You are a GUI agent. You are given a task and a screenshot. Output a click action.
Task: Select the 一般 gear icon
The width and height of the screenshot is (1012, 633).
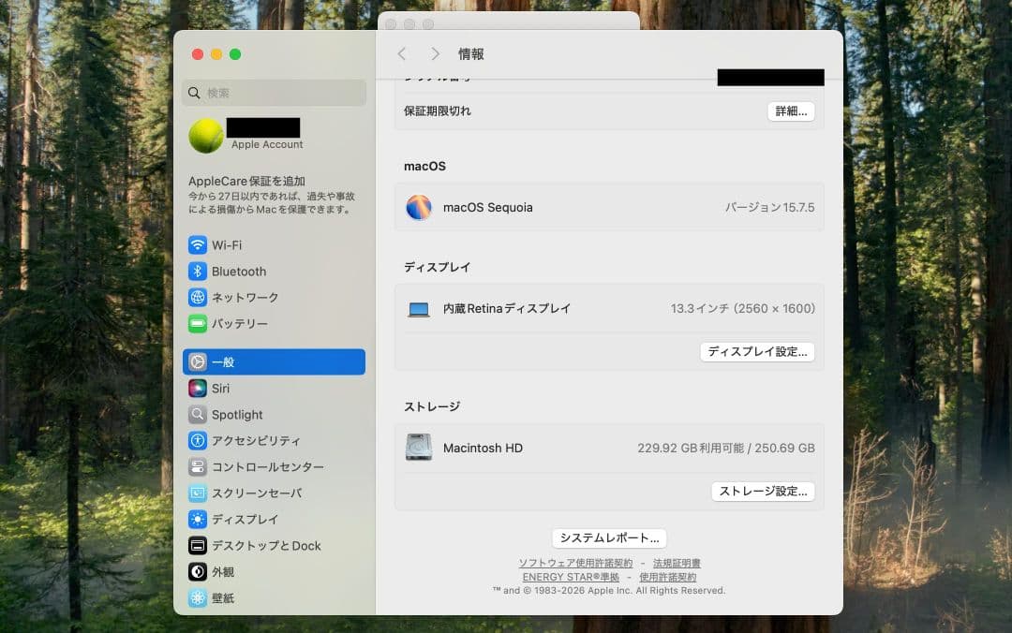coord(198,362)
